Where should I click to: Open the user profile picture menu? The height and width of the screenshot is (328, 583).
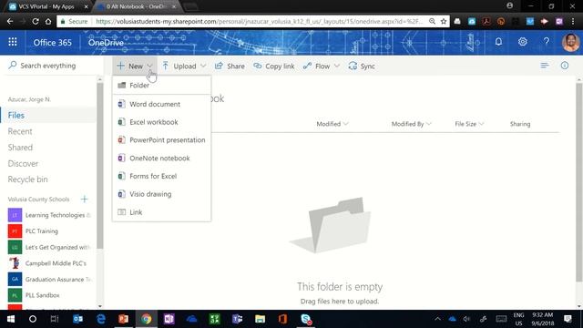click(x=570, y=43)
